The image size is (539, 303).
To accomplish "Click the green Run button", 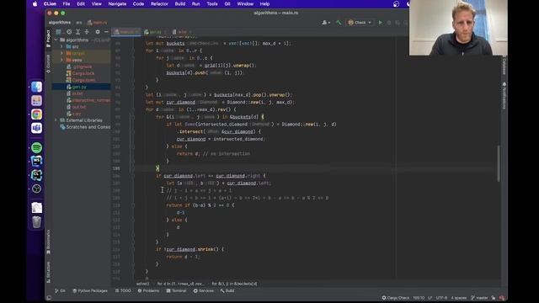I will click(x=380, y=23).
